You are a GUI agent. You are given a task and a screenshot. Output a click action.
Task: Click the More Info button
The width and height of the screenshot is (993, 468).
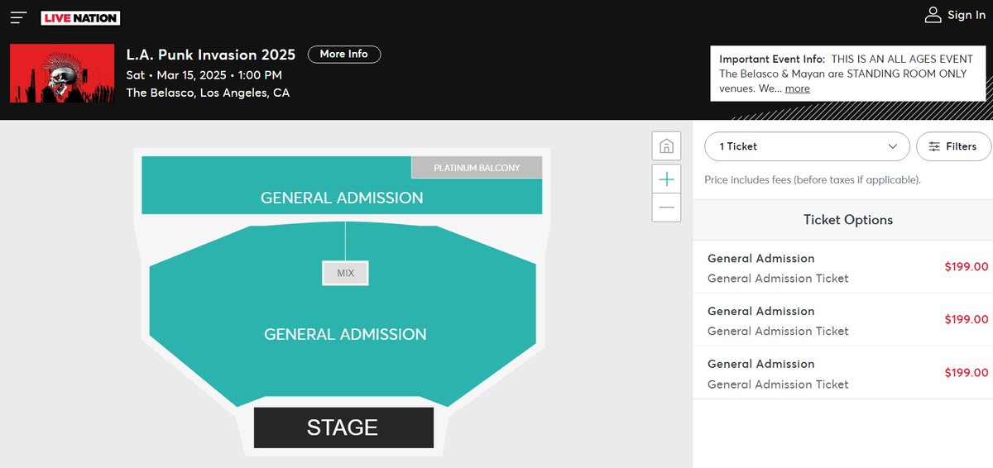[343, 54]
